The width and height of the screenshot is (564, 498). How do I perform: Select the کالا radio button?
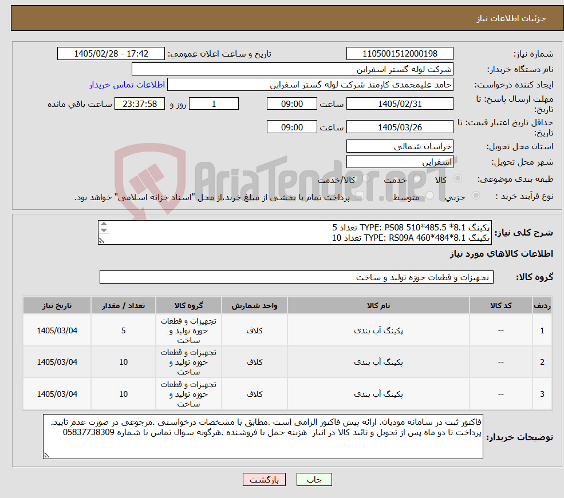coord(458,178)
